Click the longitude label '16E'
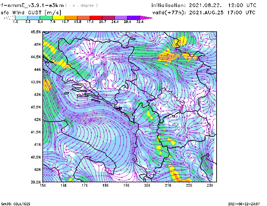 pos(64,185)
